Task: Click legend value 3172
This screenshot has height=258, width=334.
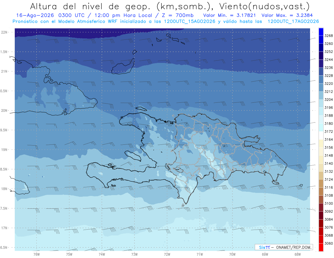Action: (329, 131)
